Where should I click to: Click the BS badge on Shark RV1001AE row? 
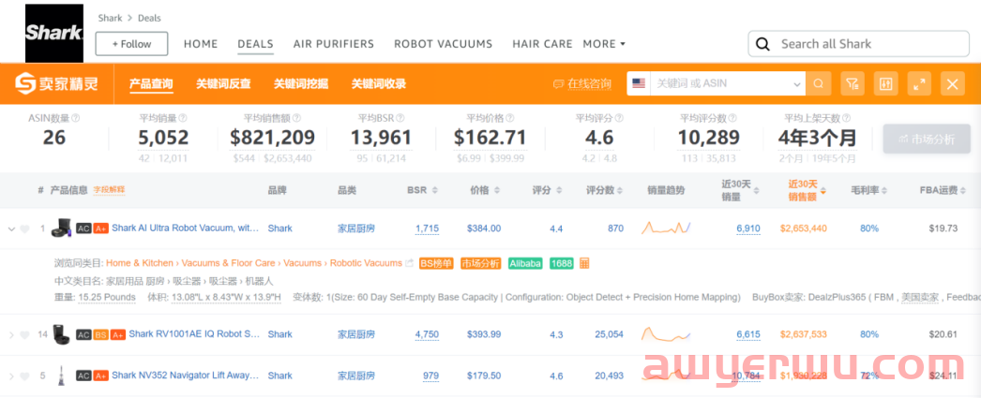click(100, 335)
